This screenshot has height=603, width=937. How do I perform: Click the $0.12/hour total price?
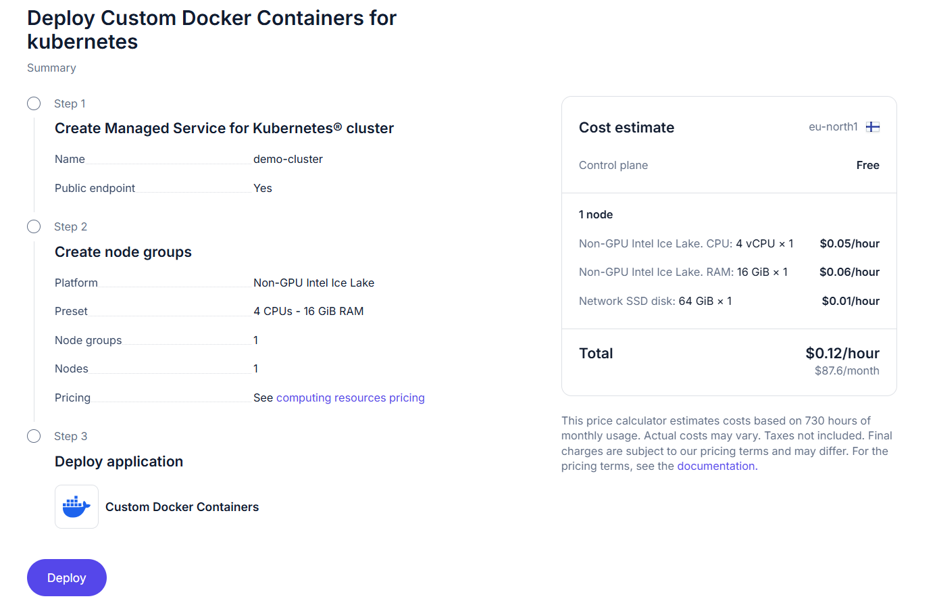[842, 353]
